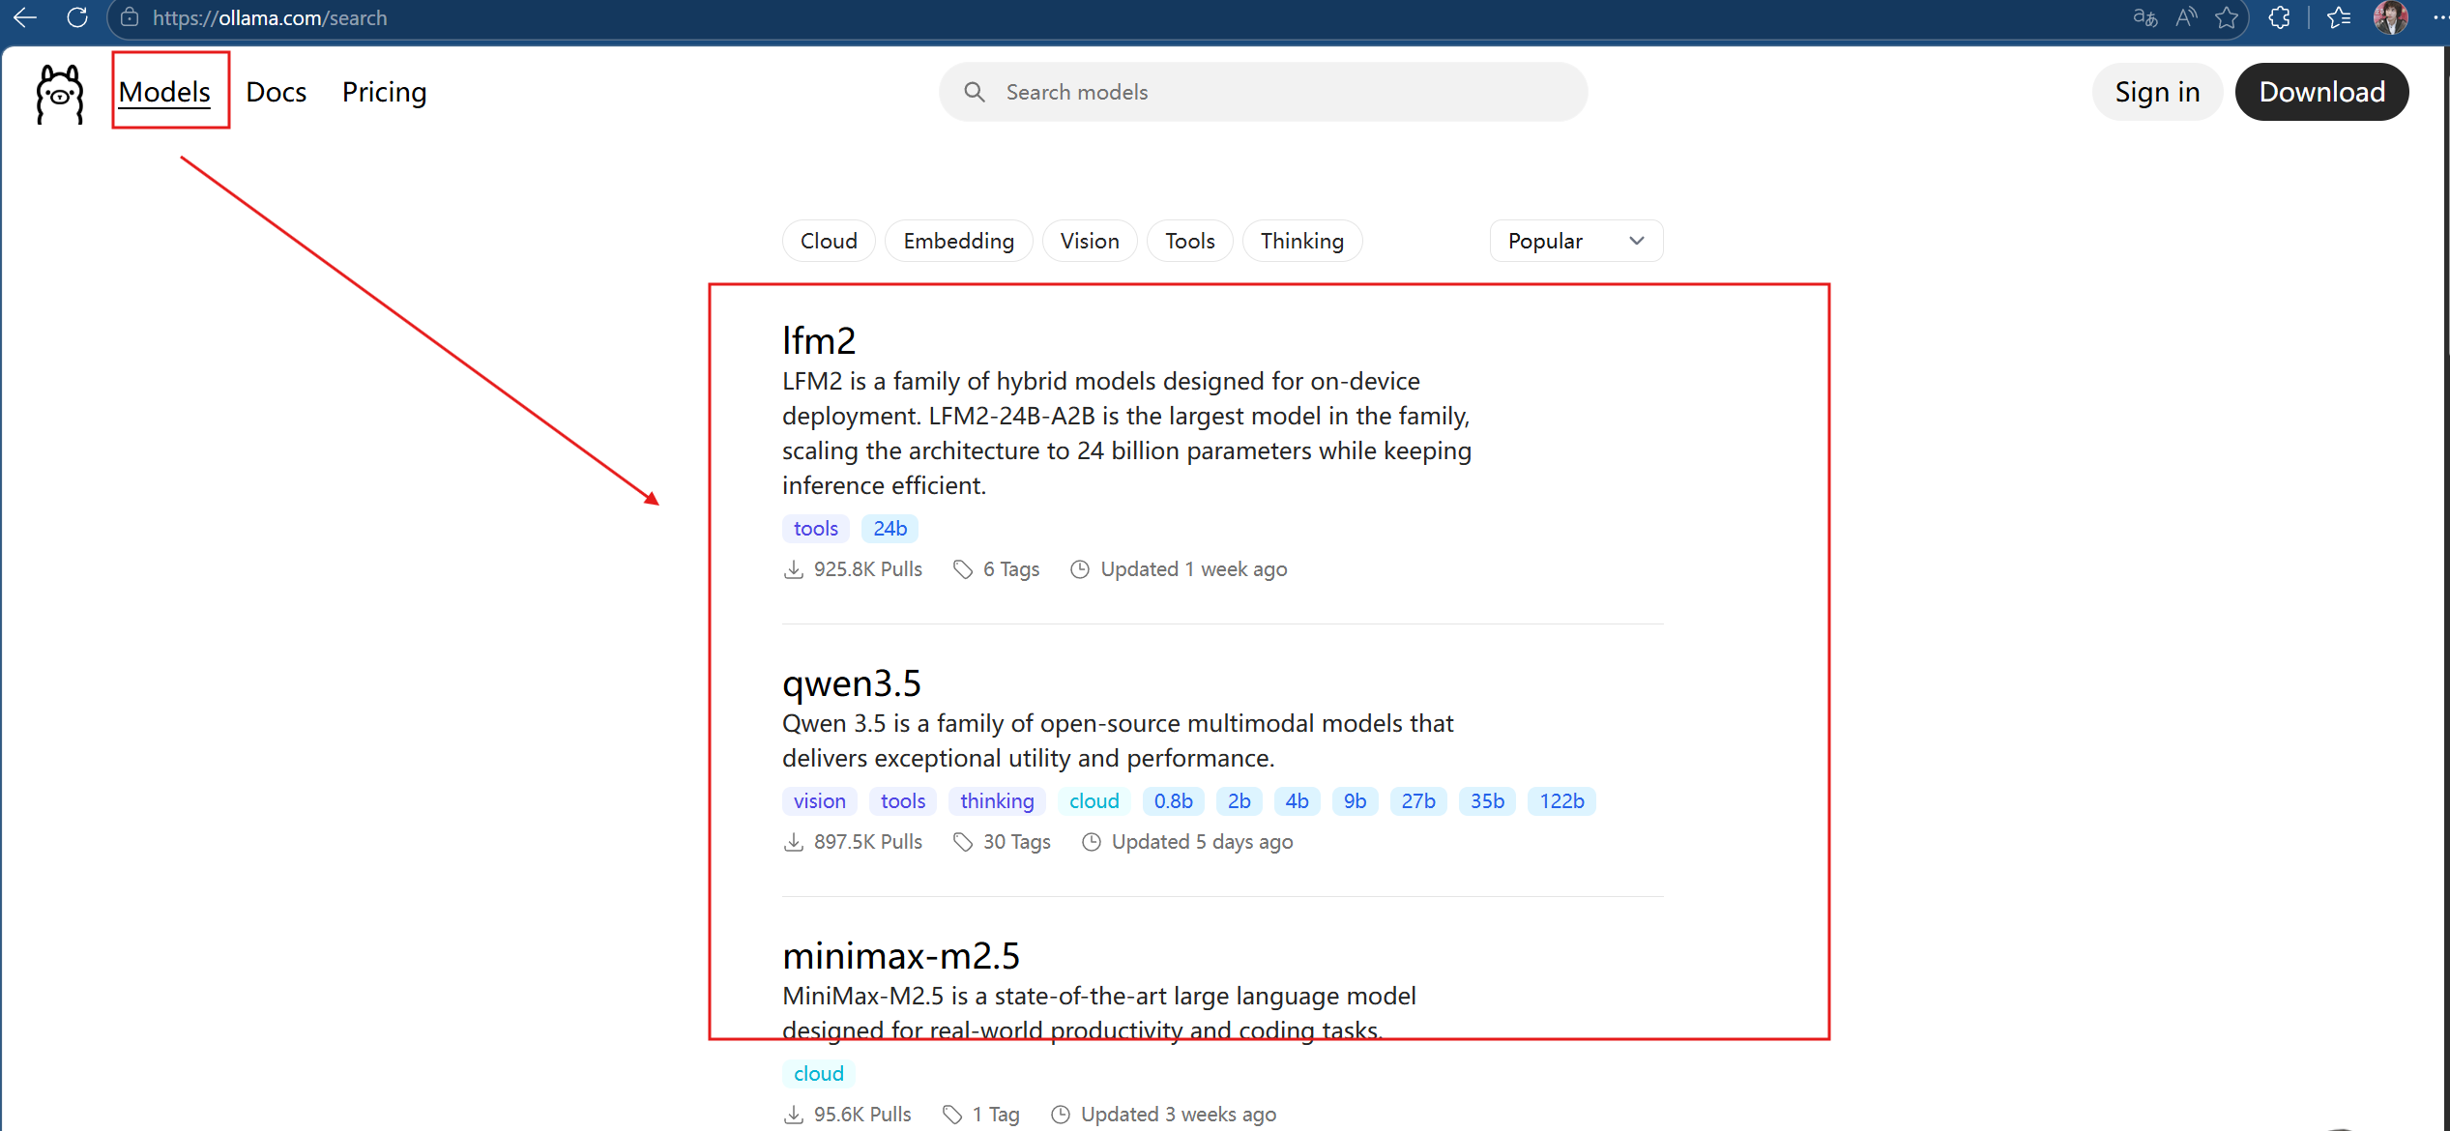Toggle the Cloud filter pill
This screenshot has width=2450, height=1131.
pyautogui.click(x=829, y=241)
